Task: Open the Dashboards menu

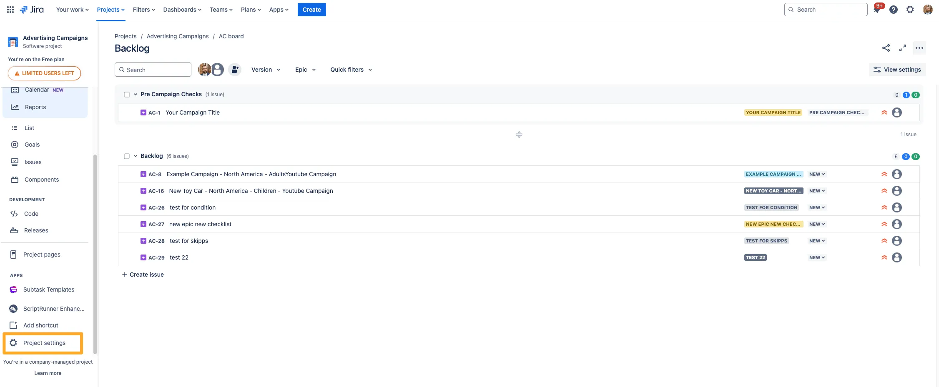Action: point(182,10)
